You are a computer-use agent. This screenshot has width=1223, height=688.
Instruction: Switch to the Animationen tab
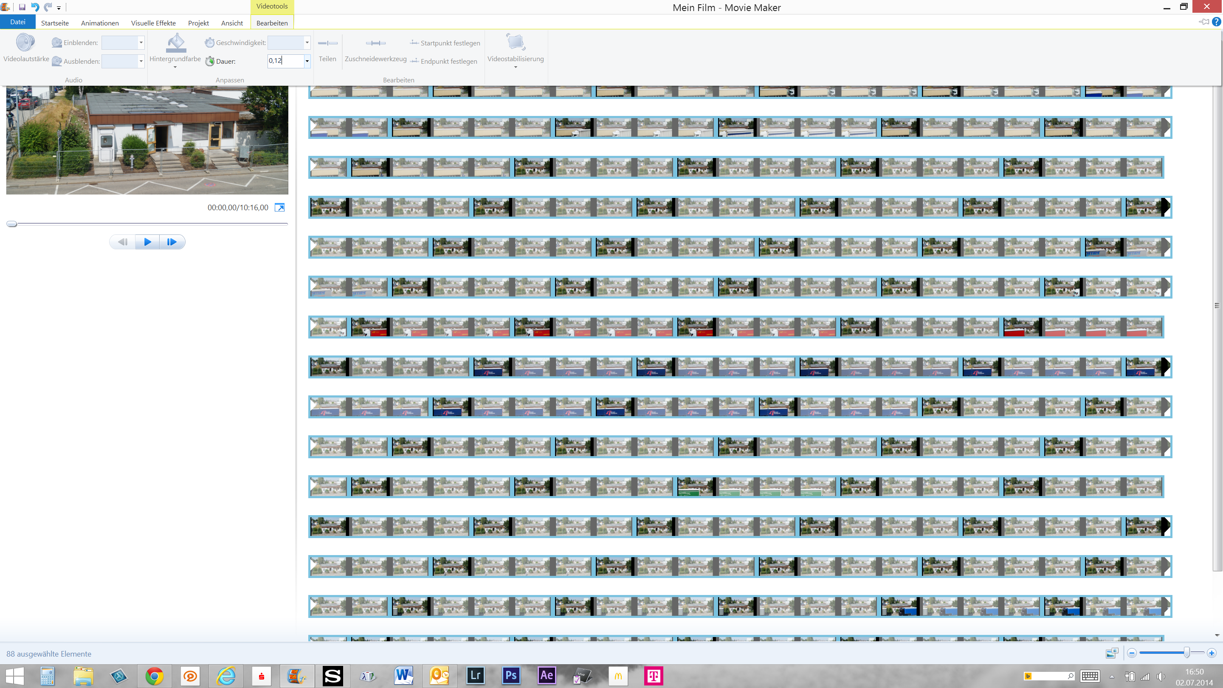pyautogui.click(x=99, y=23)
